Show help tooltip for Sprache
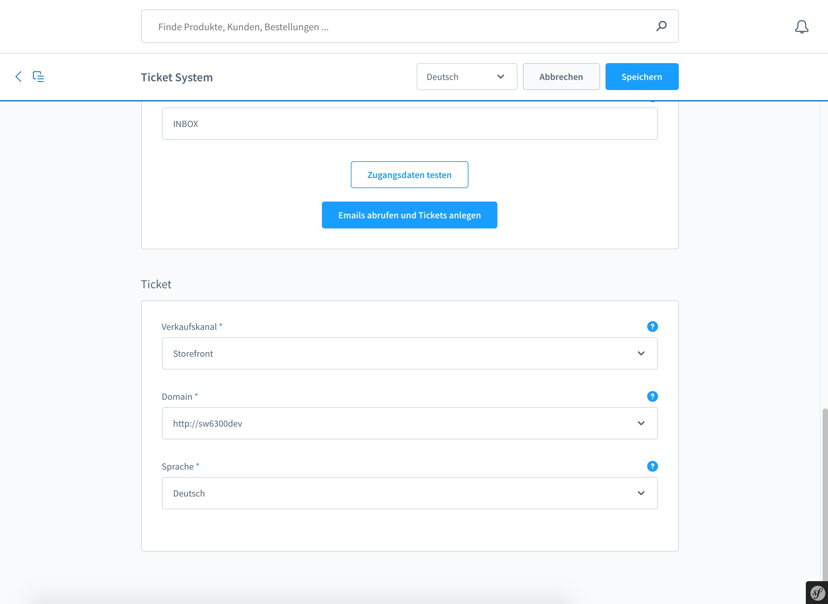The width and height of the screenshot is (828, 604). point(652,466)
